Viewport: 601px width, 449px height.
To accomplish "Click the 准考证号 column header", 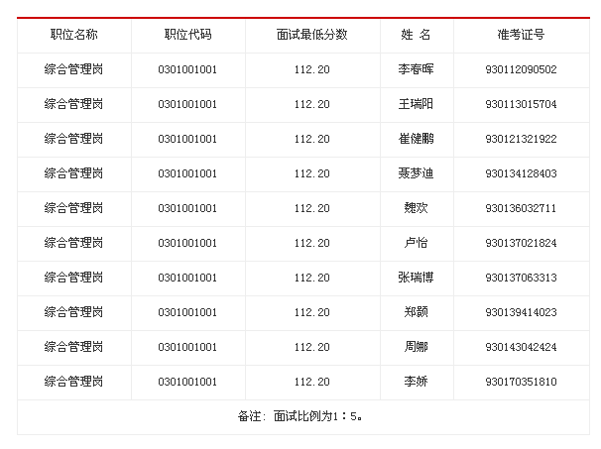I will [x=521, y=35].
